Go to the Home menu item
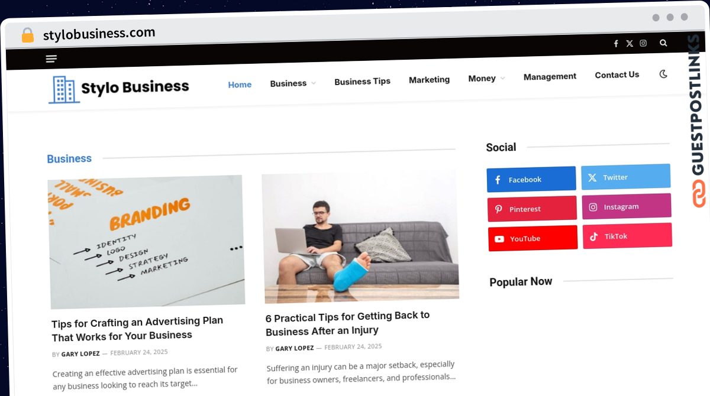 pyautogui.click(x=240, y=85)
